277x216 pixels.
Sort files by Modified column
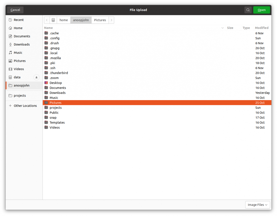click(261, 28)
